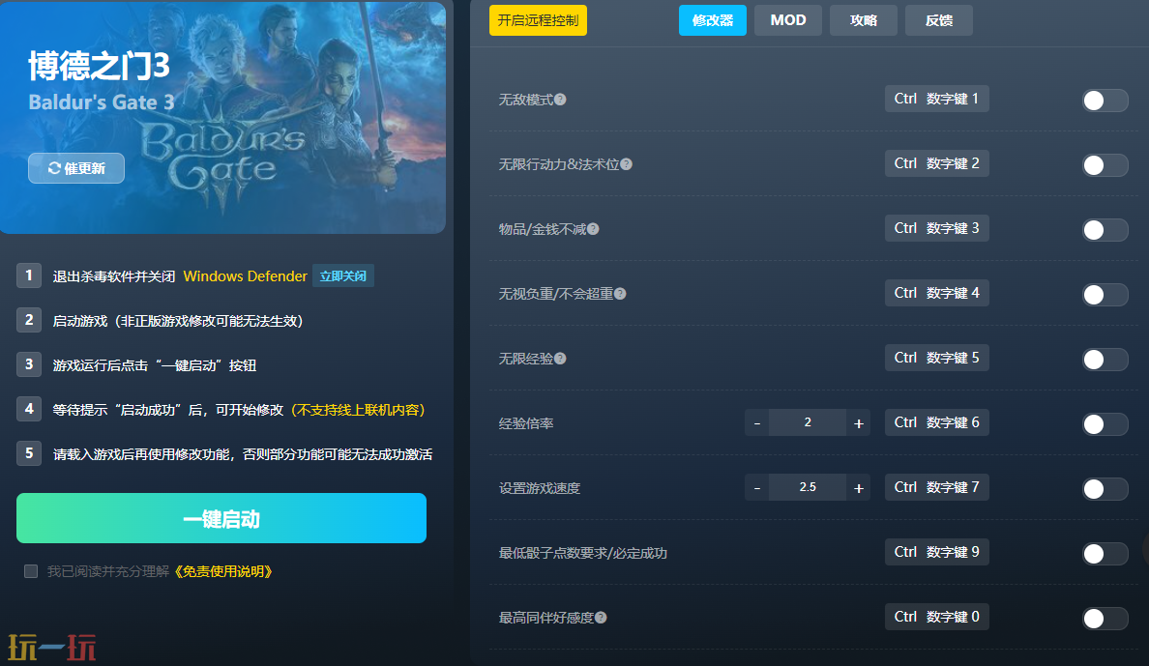Decrease 设置游戏速度 with minus button
The height and width of the screenshot is (666, 1149).
coord(757,488)
